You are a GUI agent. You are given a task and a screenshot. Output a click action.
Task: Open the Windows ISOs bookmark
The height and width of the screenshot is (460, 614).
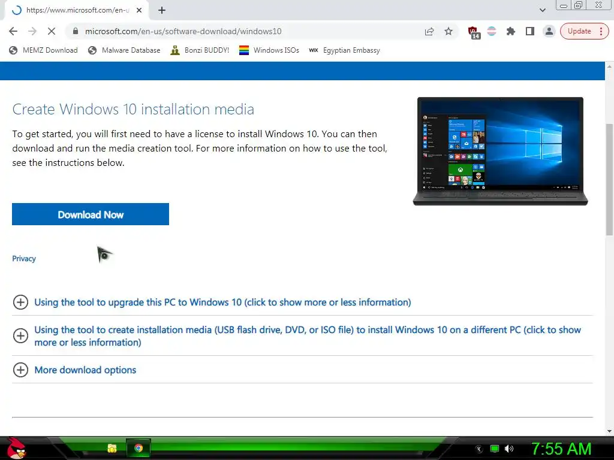269,50
